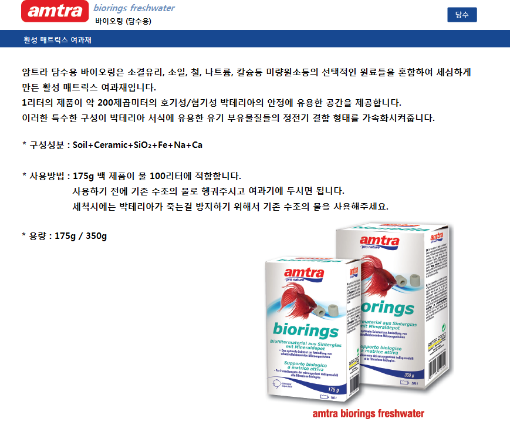Image resolution: width=510 pixels, height=425 pixels.
Task: Click the 구성성분 ingredients line
Action: click(112, 145)
